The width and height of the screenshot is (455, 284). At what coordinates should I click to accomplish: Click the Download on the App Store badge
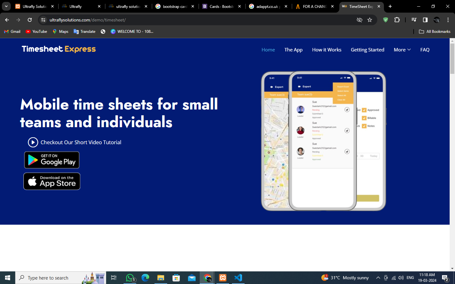[x=52, y=181]
